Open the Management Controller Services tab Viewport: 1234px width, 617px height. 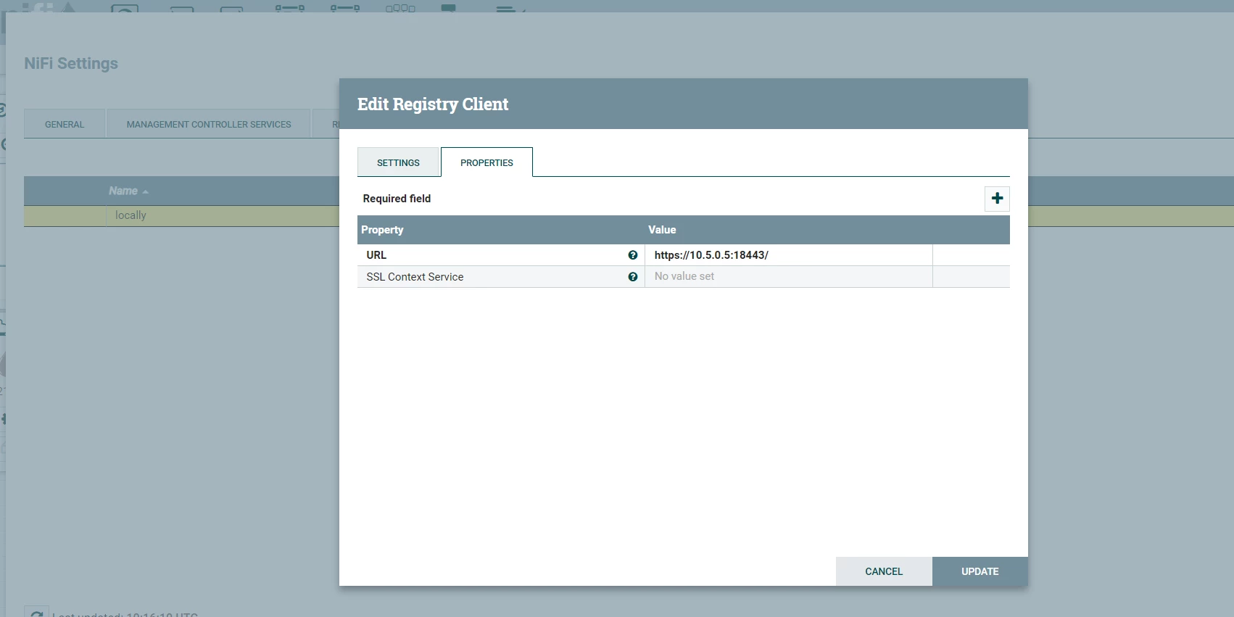(x=209, y=124)
